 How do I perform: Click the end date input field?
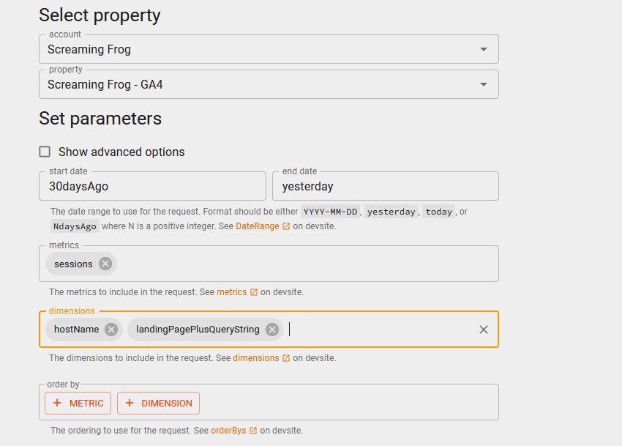click(x=386, y=187)
